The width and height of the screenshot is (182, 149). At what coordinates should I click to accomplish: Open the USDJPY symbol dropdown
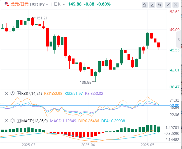click(x=39, y=5)
